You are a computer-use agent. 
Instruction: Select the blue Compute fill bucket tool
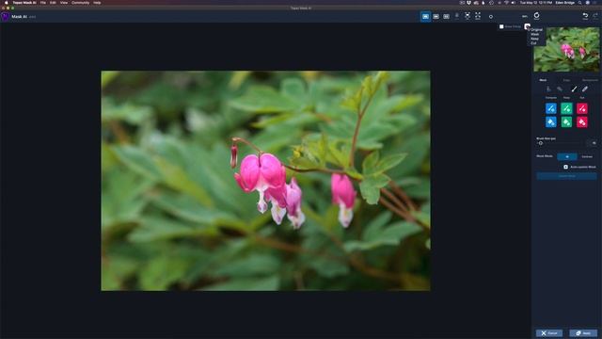click(551, 121)
